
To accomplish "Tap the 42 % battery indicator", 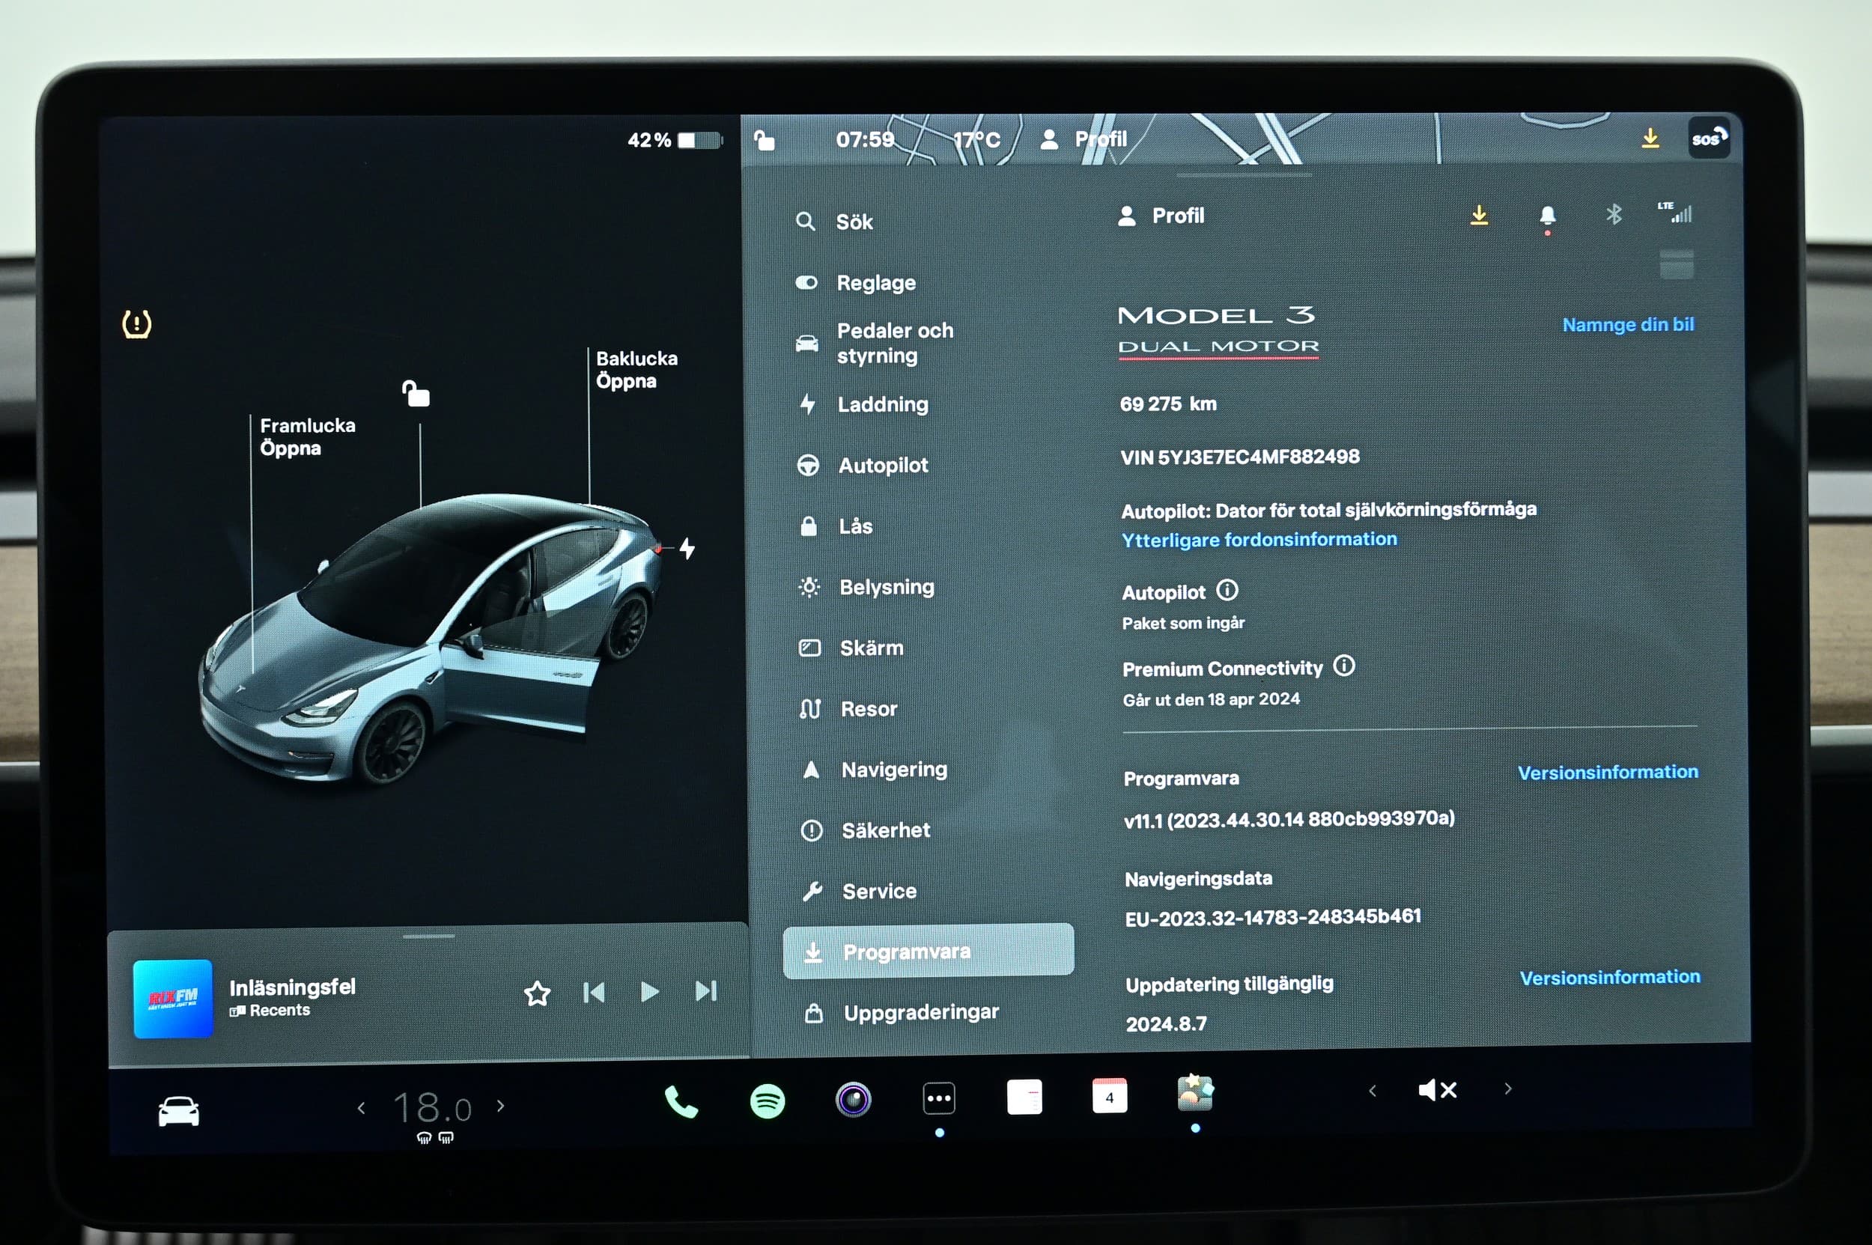I will pyautogui.click(x=675, y=141).
